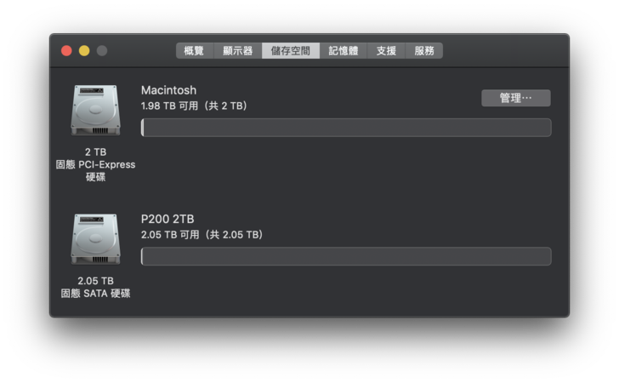Click the 固態 PCI-Express 硬碟 label
The width and height of the screenshot is (619, 383).
(95, 165)
